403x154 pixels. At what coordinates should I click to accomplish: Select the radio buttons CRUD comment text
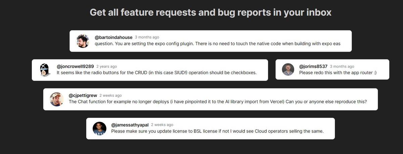click(x=156, y=73)
